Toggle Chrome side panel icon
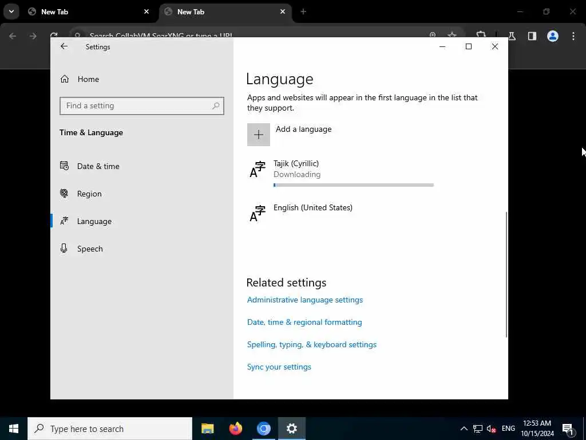Viewport: 586px width, 440px height. [x=532, y=36]
